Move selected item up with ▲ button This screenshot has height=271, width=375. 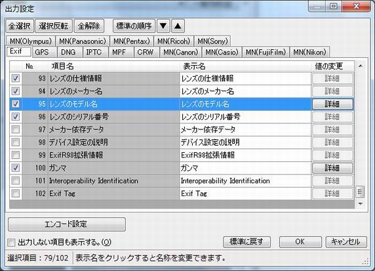(x=178, y=26)
